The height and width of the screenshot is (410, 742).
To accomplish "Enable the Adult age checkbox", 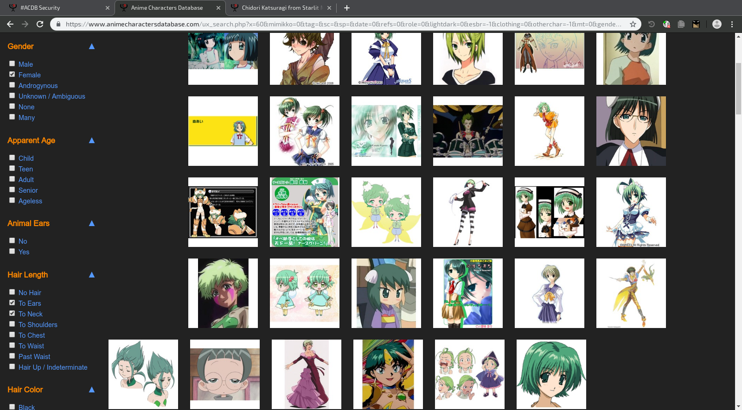I will coord(12,179).
